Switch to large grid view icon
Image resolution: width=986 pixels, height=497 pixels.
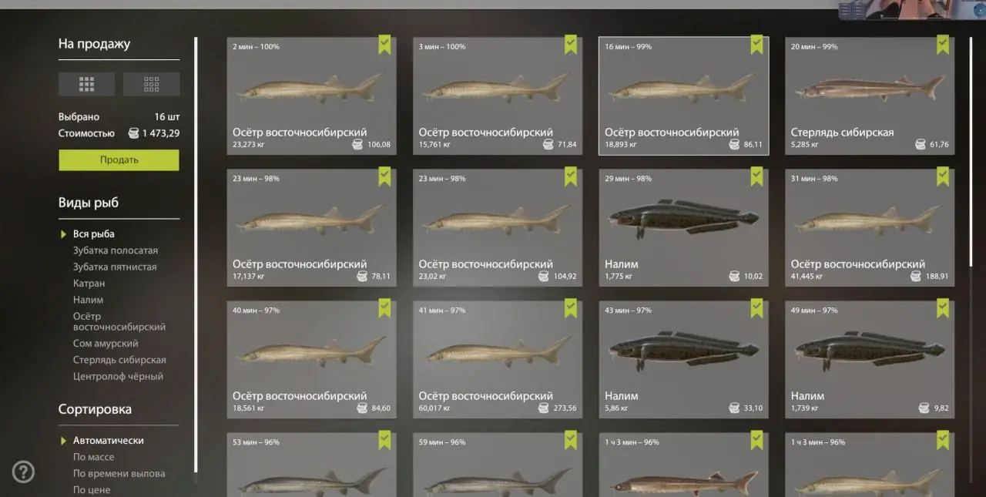86,84
